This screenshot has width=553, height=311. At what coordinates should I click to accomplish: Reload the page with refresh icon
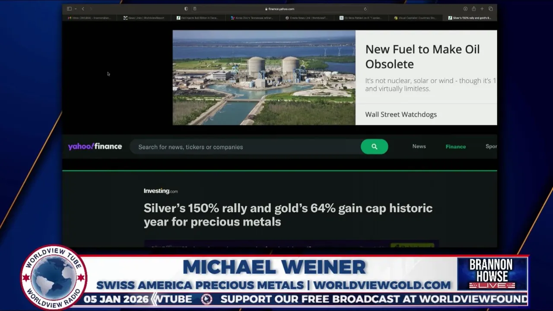pyautogui.click(x=365, y=9)
